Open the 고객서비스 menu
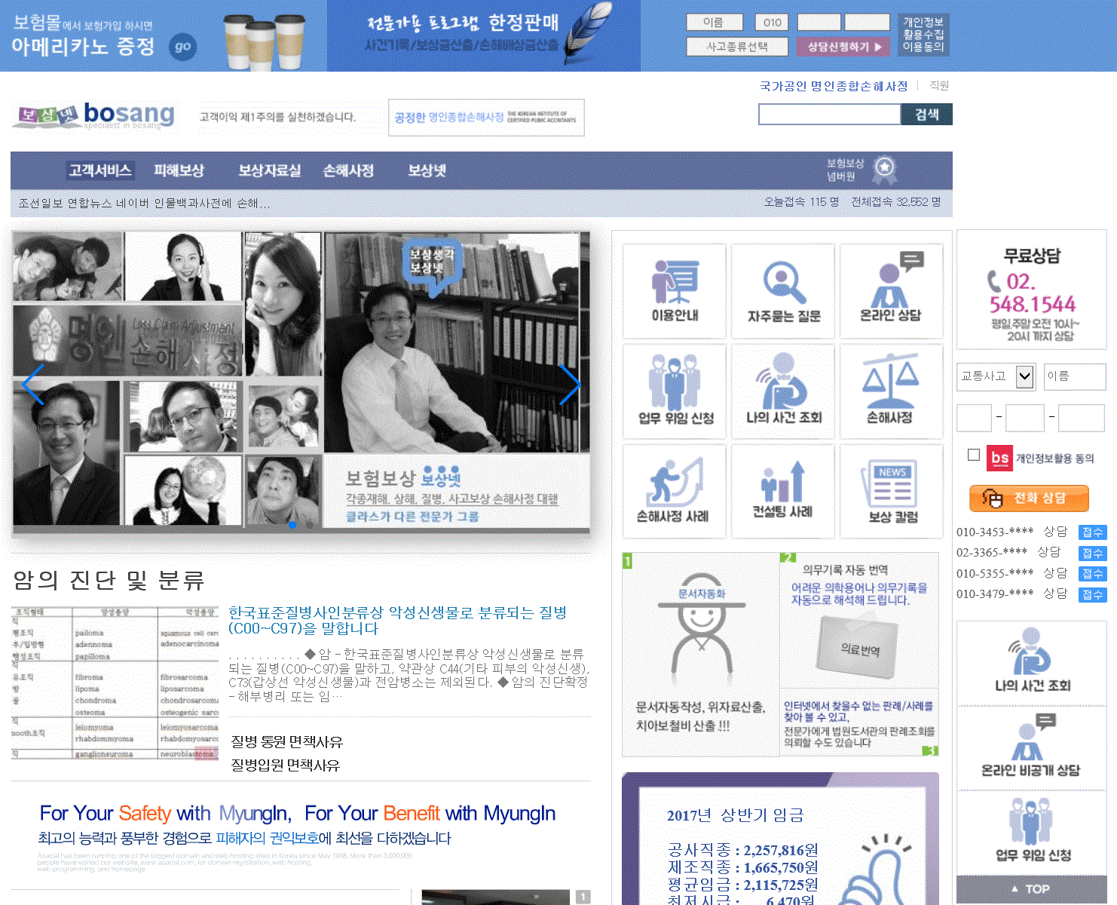 [99, 170]
